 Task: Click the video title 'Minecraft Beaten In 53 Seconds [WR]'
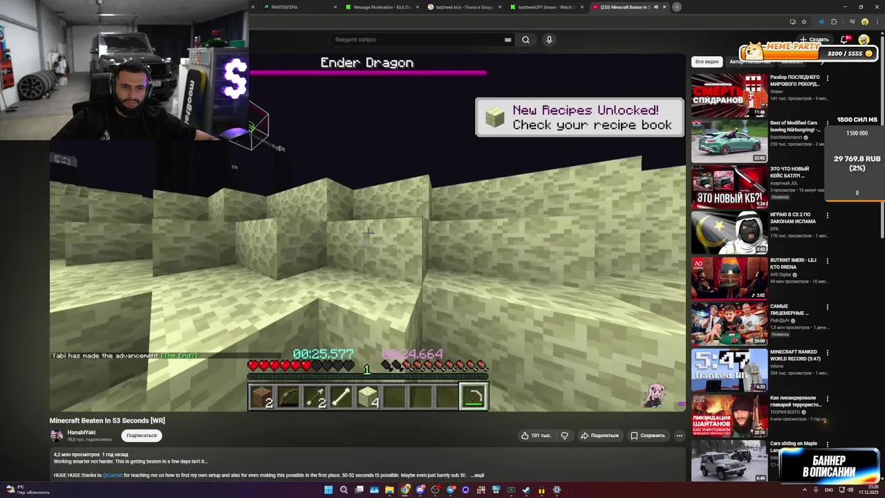point(107,421)
